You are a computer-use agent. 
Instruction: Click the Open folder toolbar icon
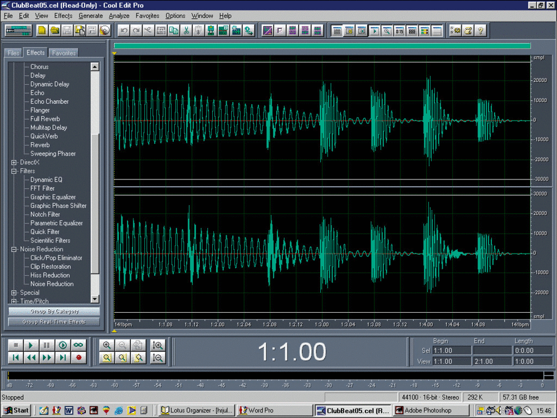55,31
